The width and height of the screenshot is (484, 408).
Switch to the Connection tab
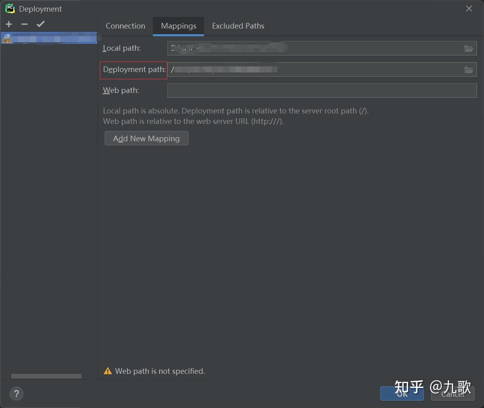pyautogui.click(x=125, y=26)
